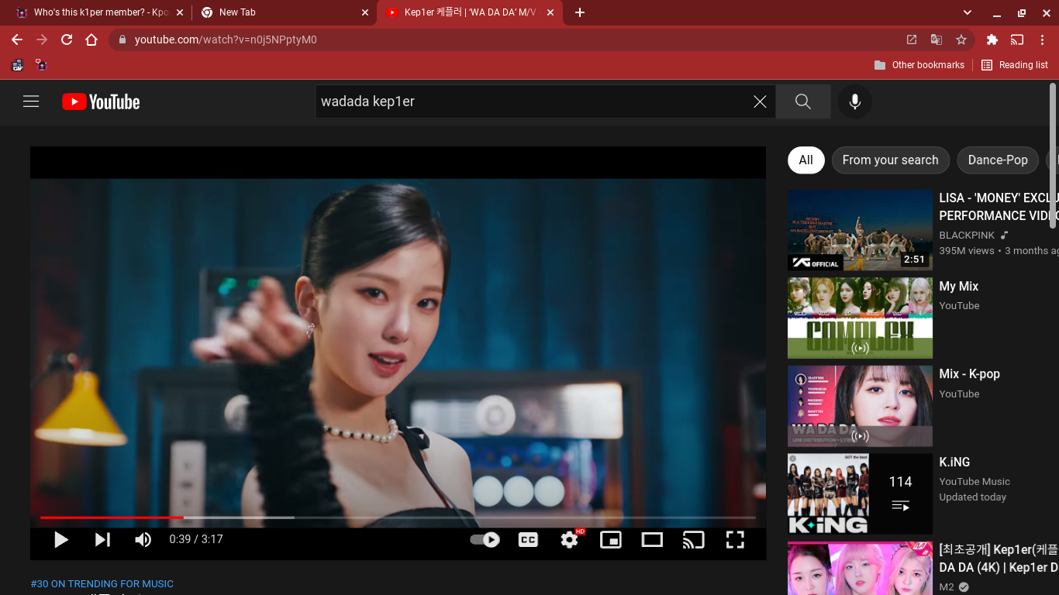
Task: Skip to next video
Action: point(102,539)
